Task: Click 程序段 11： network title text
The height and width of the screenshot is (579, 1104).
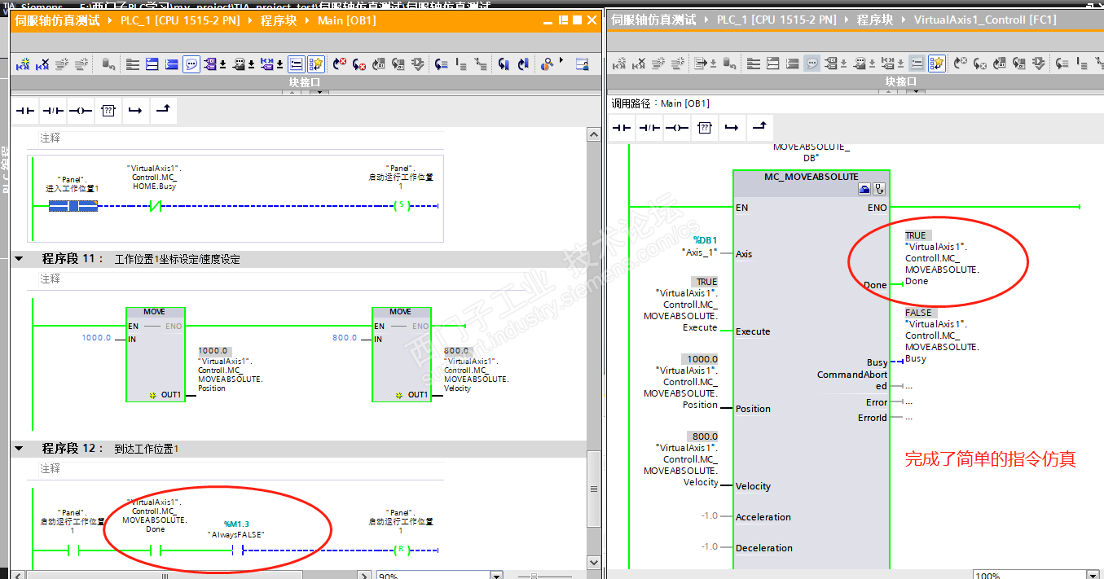Action: (73, 258)
